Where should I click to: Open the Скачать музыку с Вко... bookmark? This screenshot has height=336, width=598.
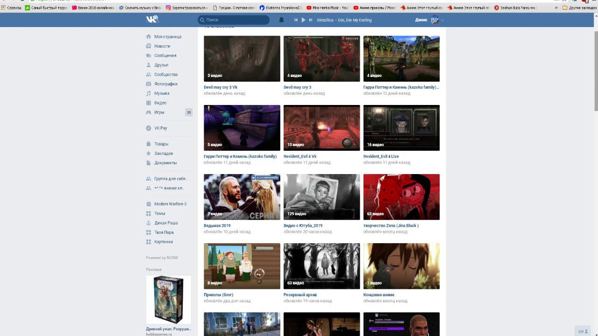coord(140,8)
